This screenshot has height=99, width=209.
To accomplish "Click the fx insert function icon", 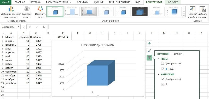I will [44, 27].
